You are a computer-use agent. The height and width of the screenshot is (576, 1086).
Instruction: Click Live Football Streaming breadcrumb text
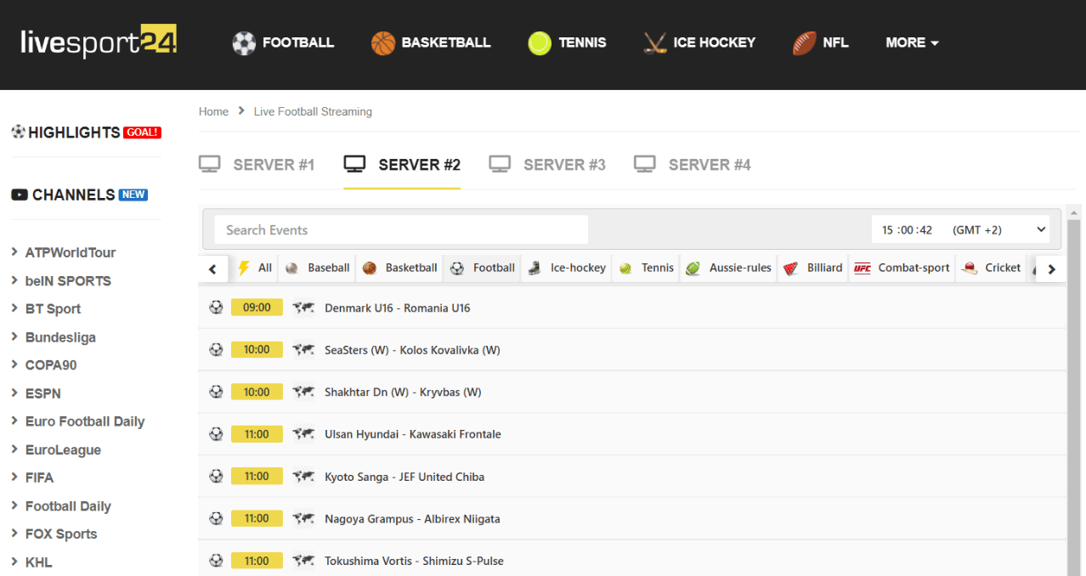click(313, 111)
